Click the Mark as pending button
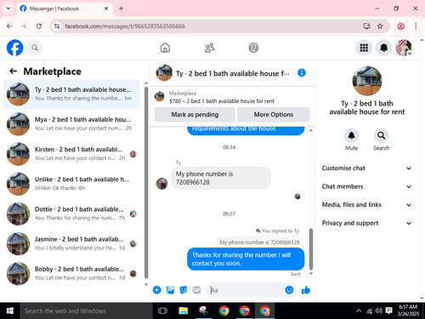425x319 pixels. click(x=195, y=115)
